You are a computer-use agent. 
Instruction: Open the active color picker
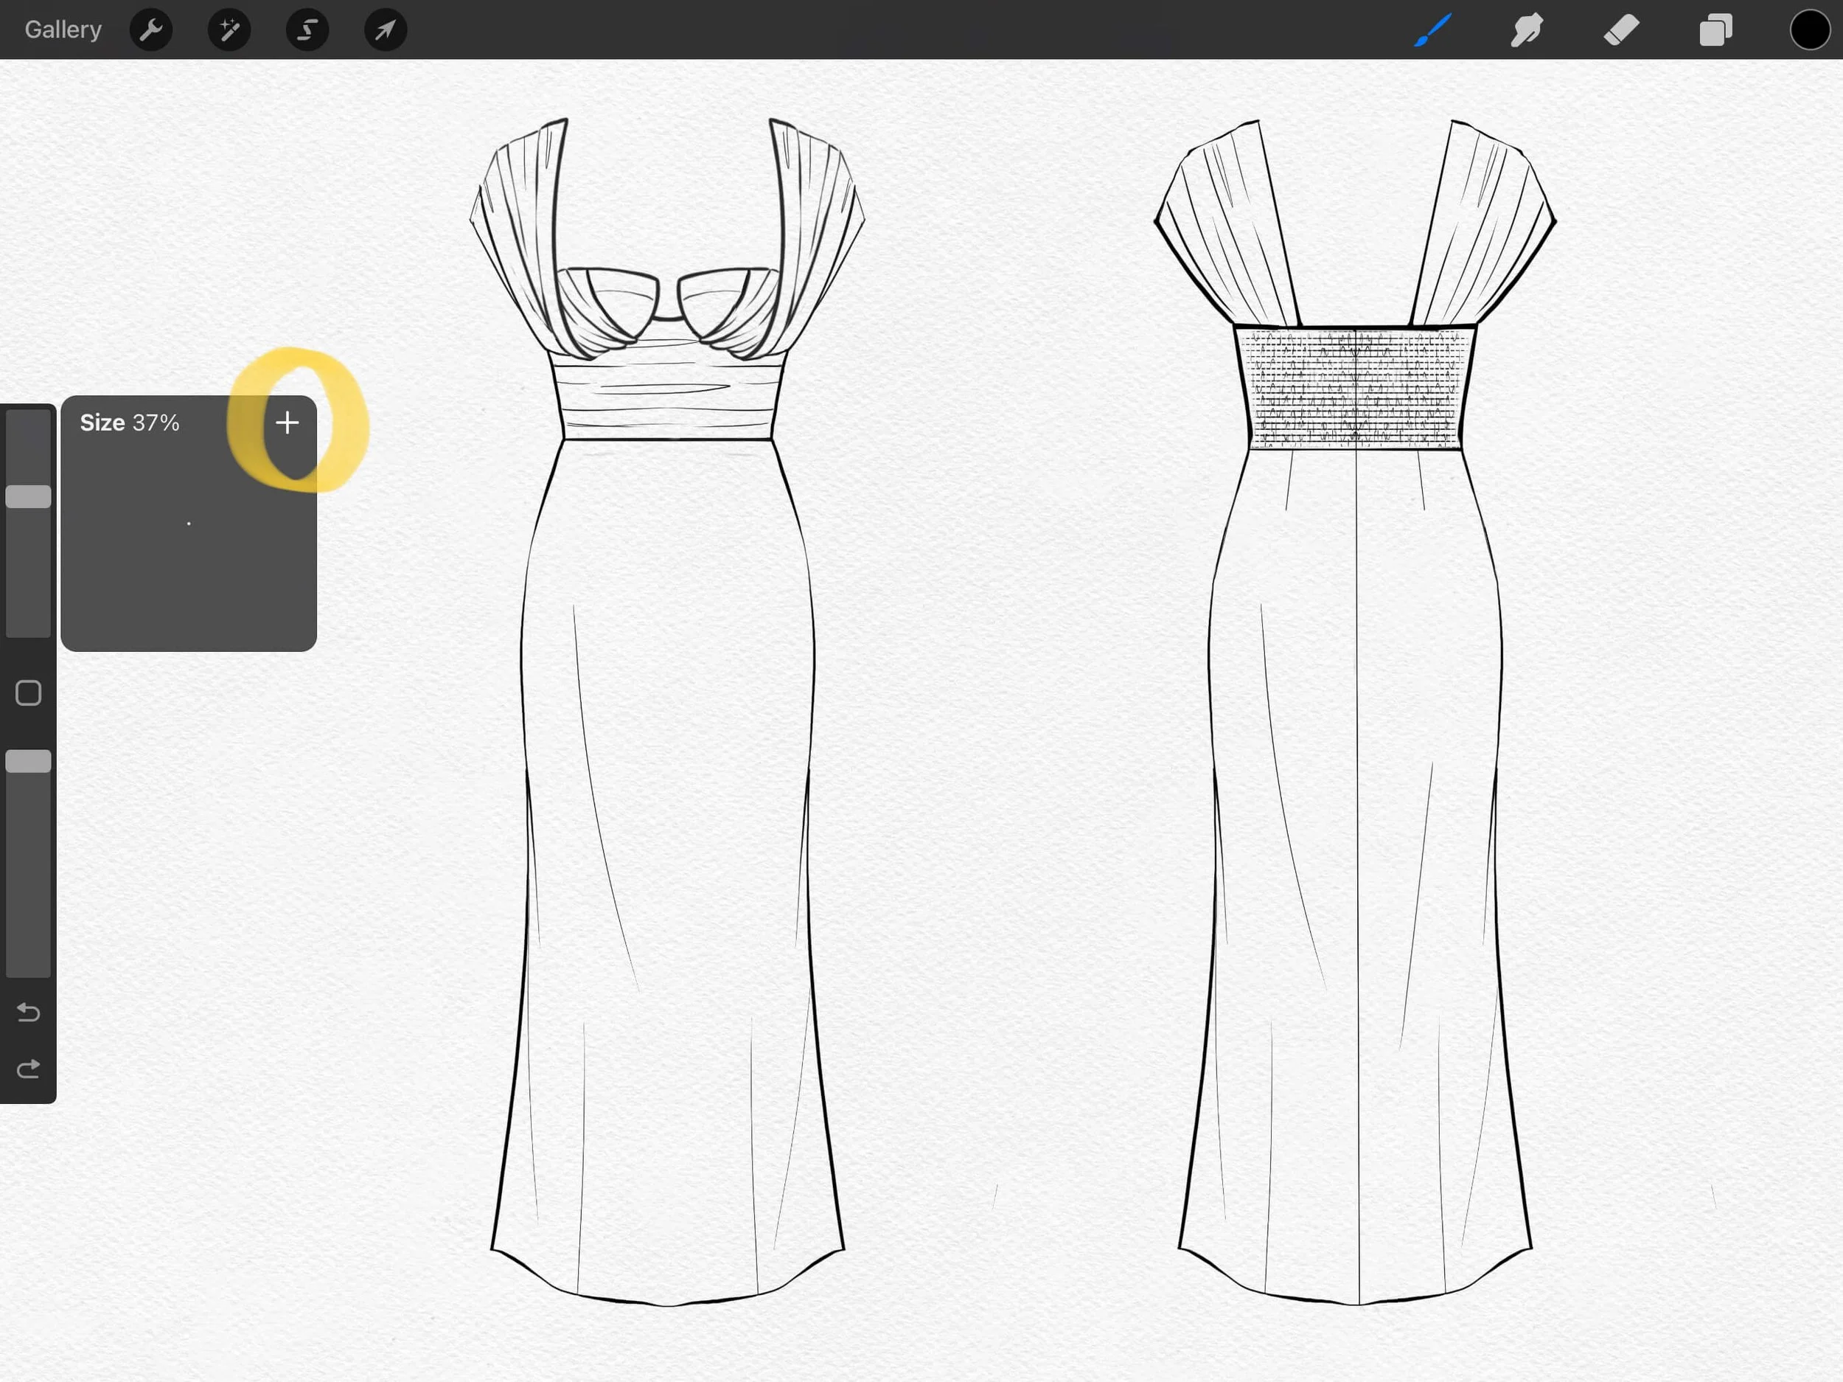click(x=1810, y=30)
